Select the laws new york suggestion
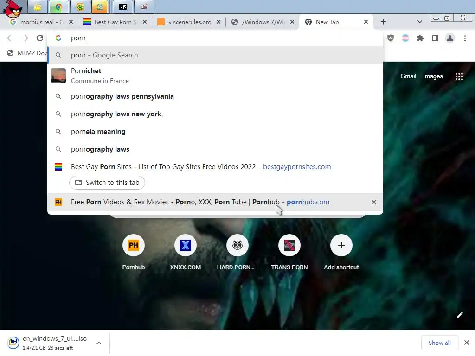The width and height of the screenshot is (475, 356). point(215,114)
